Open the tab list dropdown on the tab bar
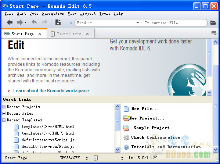 [214, 33]
